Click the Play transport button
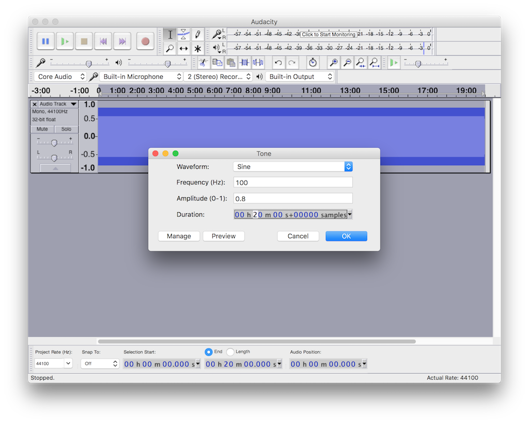The width and height of the screenshot is (529, 423). (x=65, y=41)
